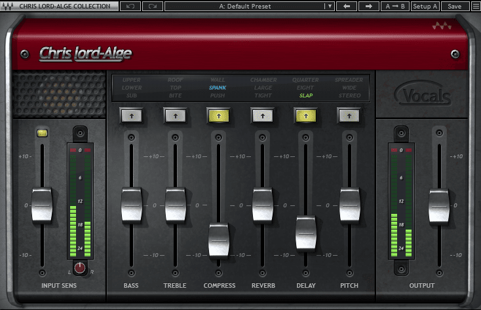Click the redo arrow in toolbar
Image resolution: width=481 pixels, height=310 pixels.
coord(153,6)
